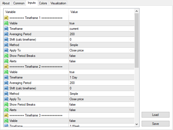Select 'Visible' label under Timeframe 3
The width and height of the screenshot is (173, 130).
tap(14, 121)
